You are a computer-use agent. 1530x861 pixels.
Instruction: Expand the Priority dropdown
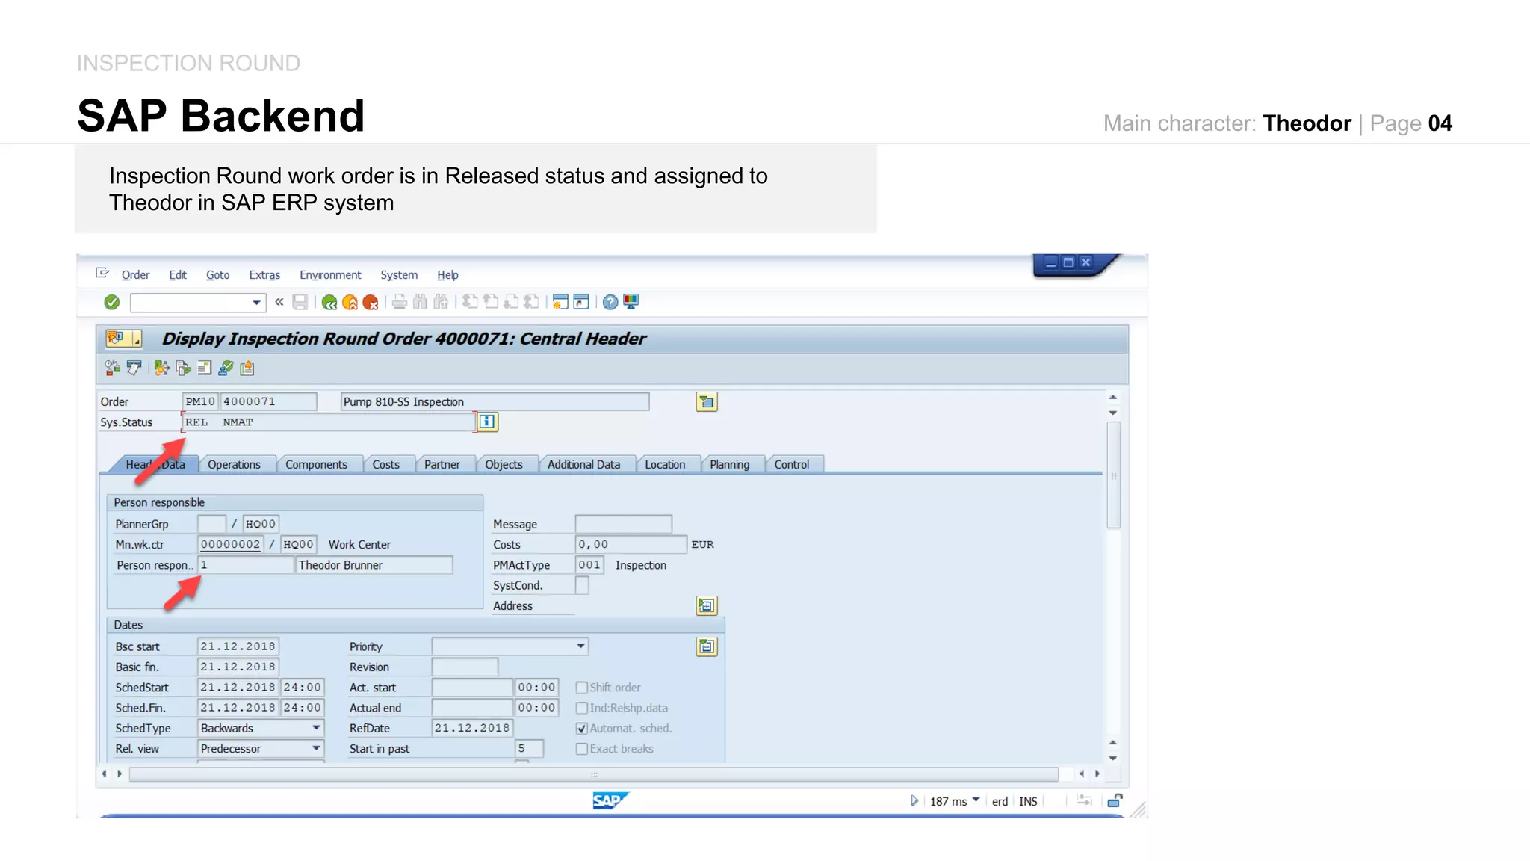580,646
